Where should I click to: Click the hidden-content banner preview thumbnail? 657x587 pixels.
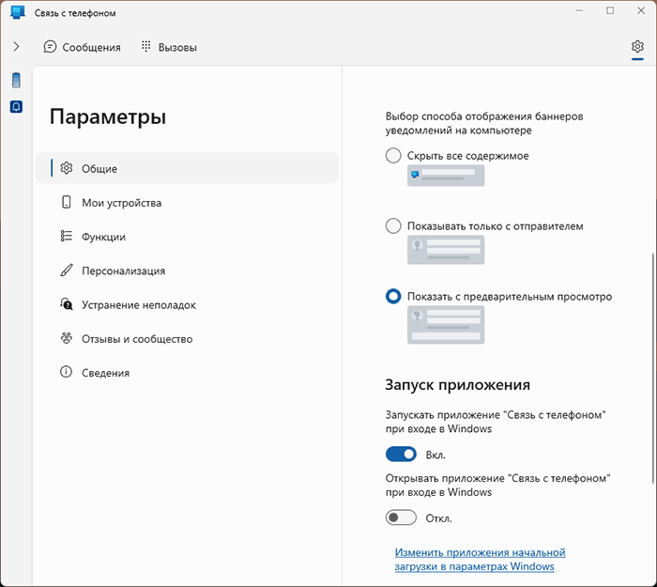(x=446, y=176)
